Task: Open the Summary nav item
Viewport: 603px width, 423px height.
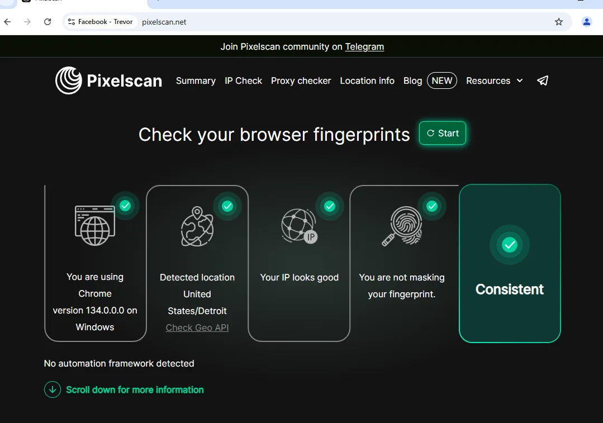Action: [x=196, y=81]
